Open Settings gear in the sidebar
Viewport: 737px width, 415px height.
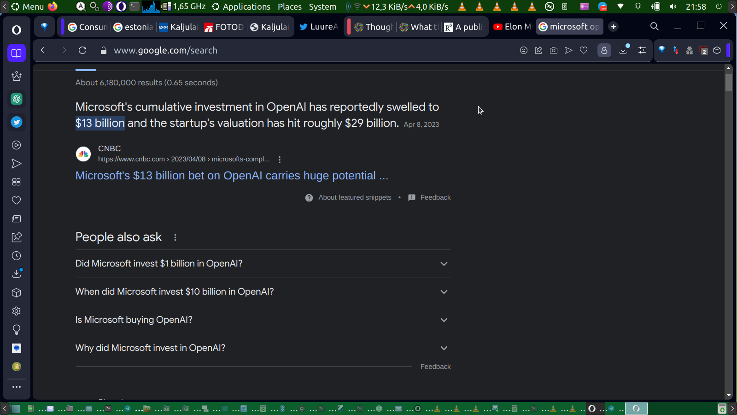coord(17,311)
